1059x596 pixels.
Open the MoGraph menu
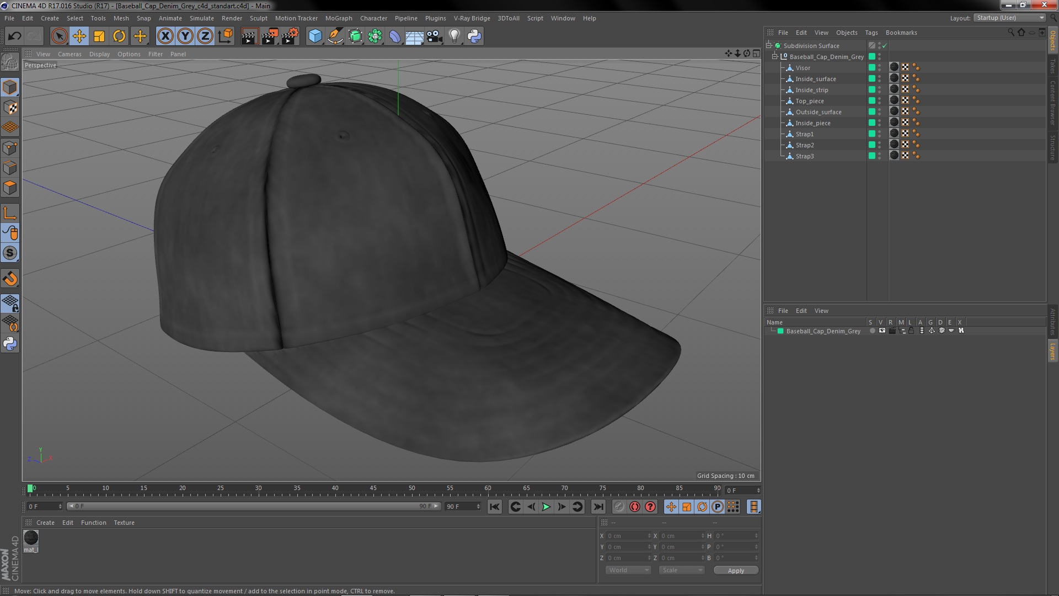[339, 18]
